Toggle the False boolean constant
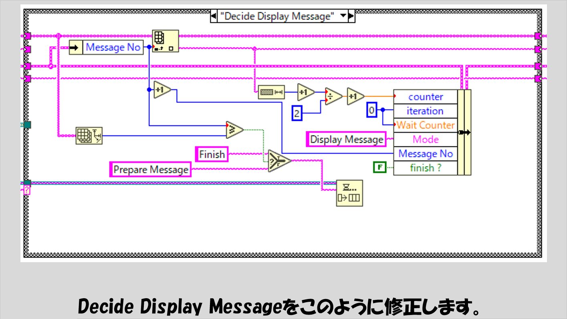 point(379,167)
